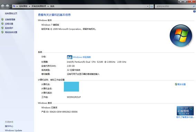Screen dimensions: 196x132
Task: Click 更改设置 next to computer name
Action: [x=181, y=84]
